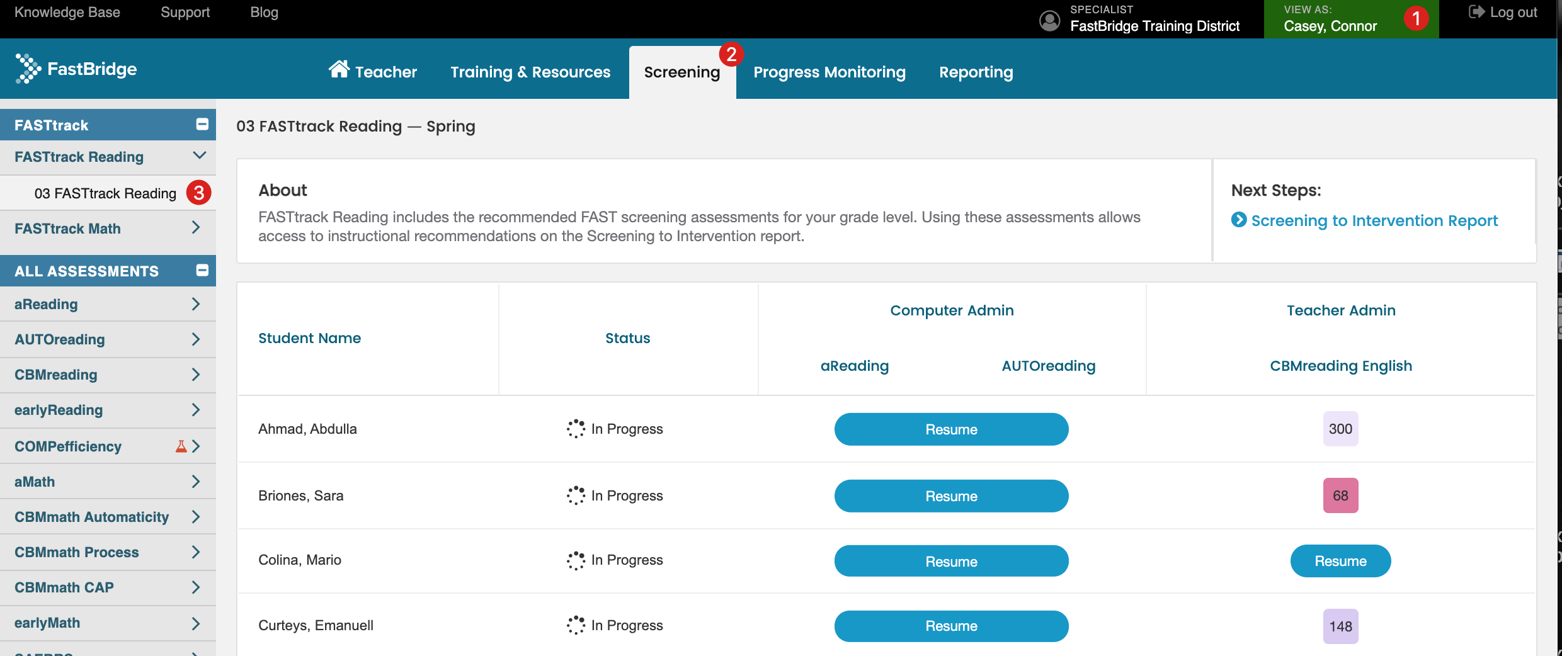Click Log out

pyautogui.click(x=1503, y=12)
